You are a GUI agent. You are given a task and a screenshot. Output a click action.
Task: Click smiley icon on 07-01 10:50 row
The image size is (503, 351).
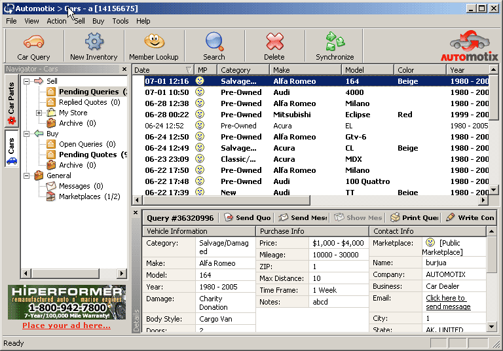200,92
